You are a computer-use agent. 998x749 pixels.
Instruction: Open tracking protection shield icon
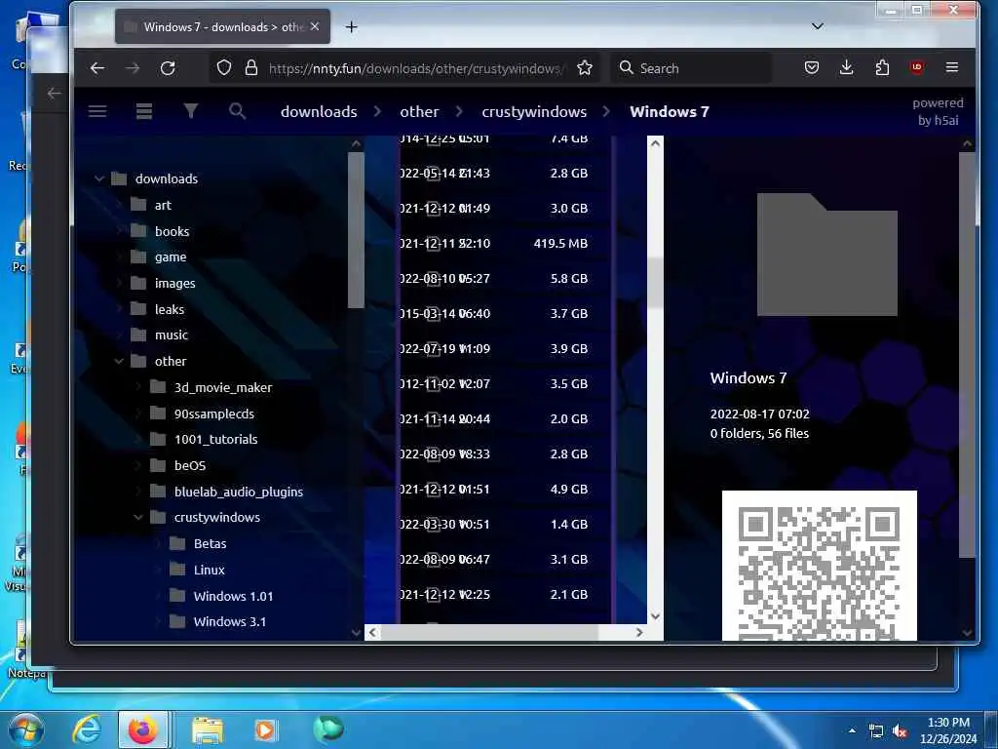(224, 67)
